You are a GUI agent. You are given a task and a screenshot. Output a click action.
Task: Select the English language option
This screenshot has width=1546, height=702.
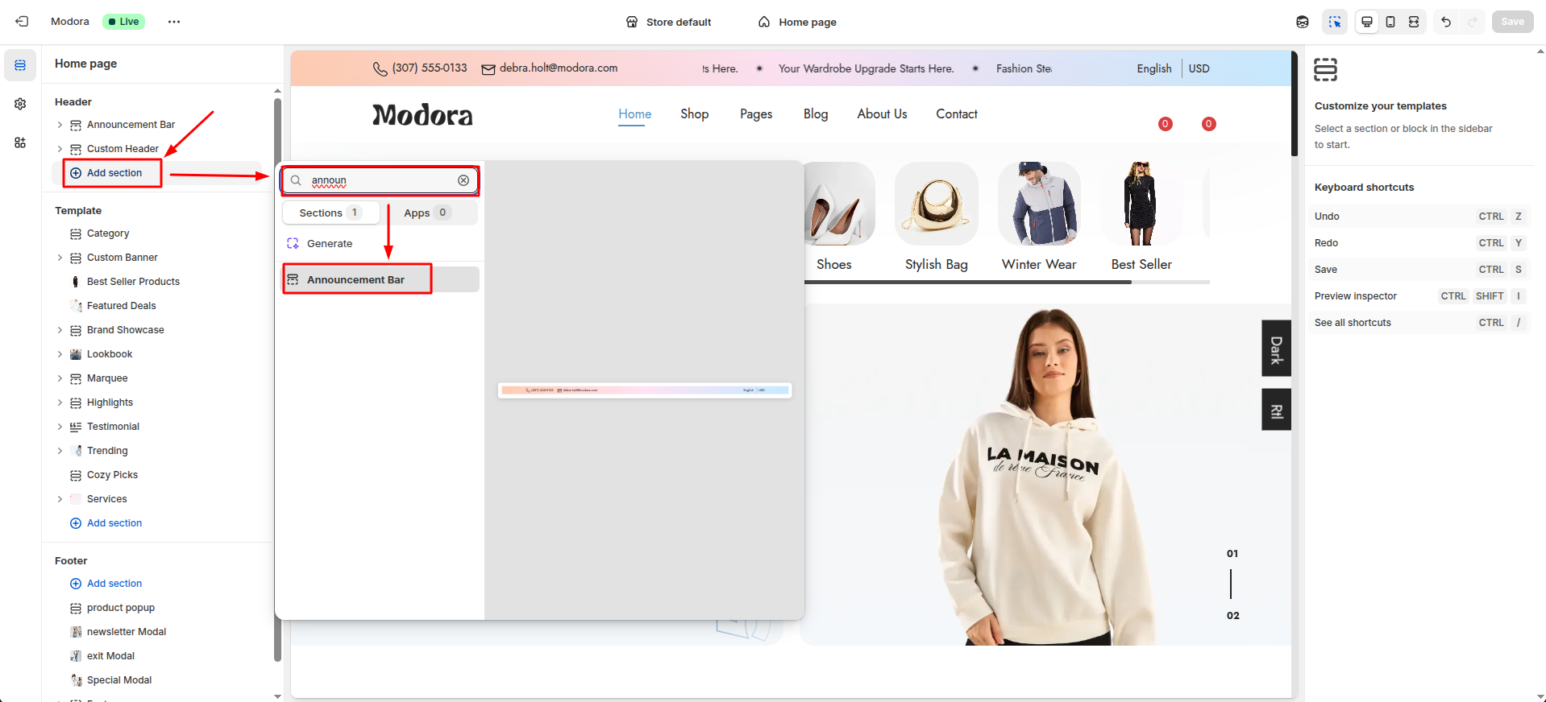click(x=1154, y=68)
